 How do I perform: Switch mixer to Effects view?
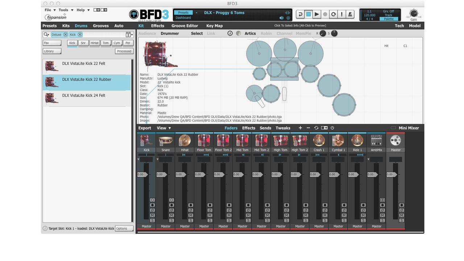(249, 128)
